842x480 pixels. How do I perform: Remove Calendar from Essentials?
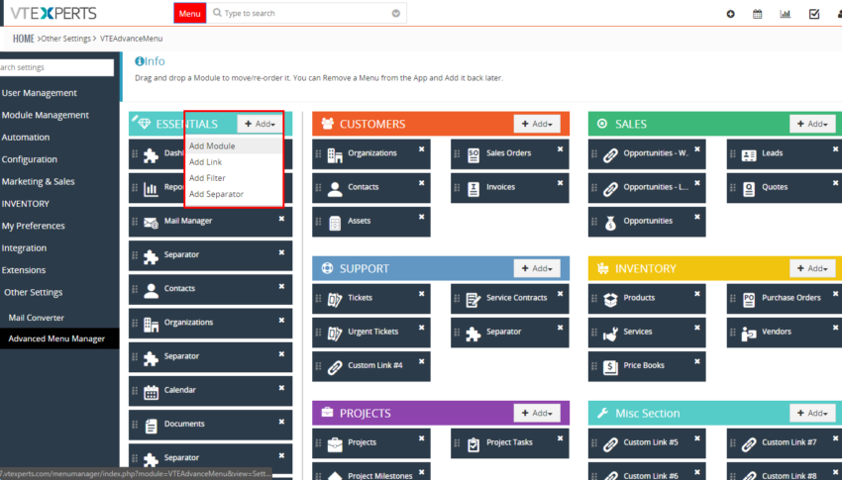(x=281, y=388)
